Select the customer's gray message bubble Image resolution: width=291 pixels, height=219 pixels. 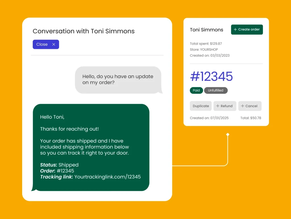[118, 80]
